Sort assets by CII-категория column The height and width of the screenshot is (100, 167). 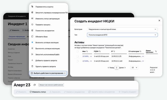pos(140,51)
